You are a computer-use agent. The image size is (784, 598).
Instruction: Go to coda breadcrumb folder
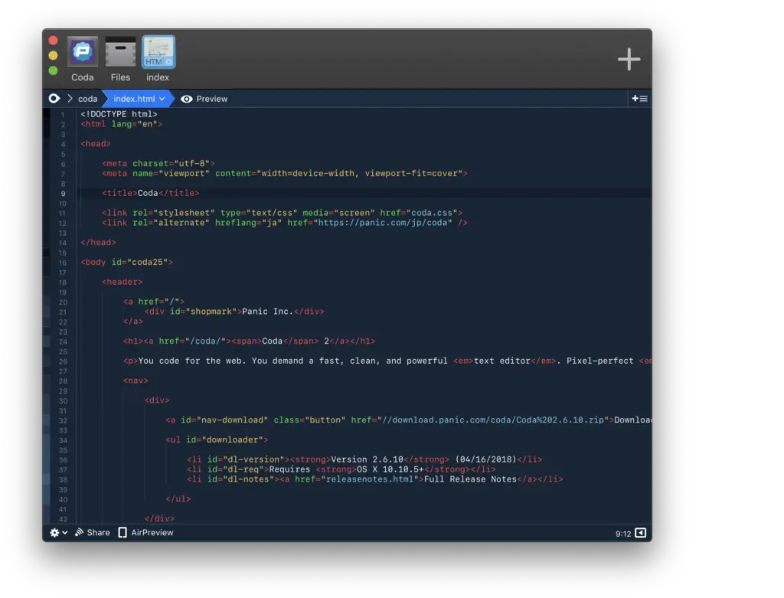pyautogui.click(x=87, y=99)
